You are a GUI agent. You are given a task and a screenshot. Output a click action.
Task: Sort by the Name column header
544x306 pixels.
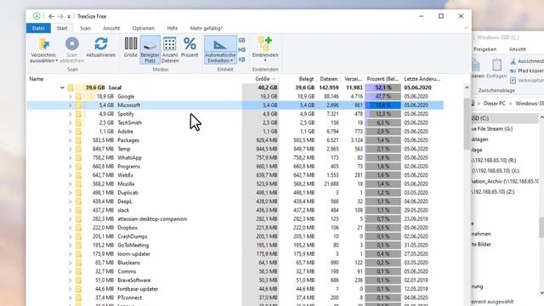pyautogui.click(x=134, y=79)
